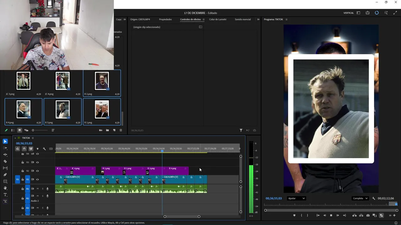401x225 pixels.
Task: Create a new bin in project panel
Action: click(x=107, y=130)
